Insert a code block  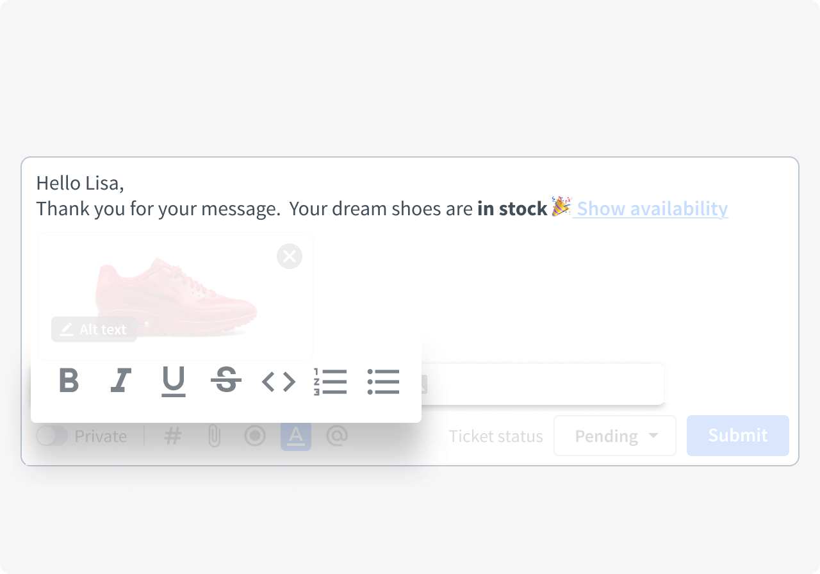[279, 381]
